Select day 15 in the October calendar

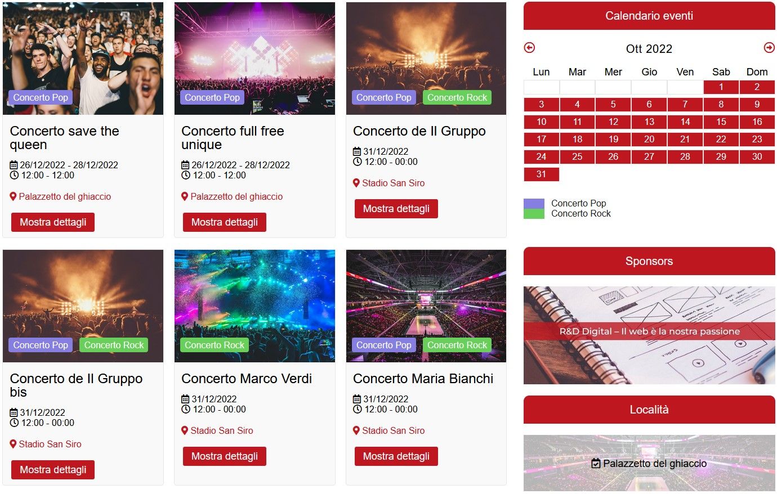(x=721, y=122)
